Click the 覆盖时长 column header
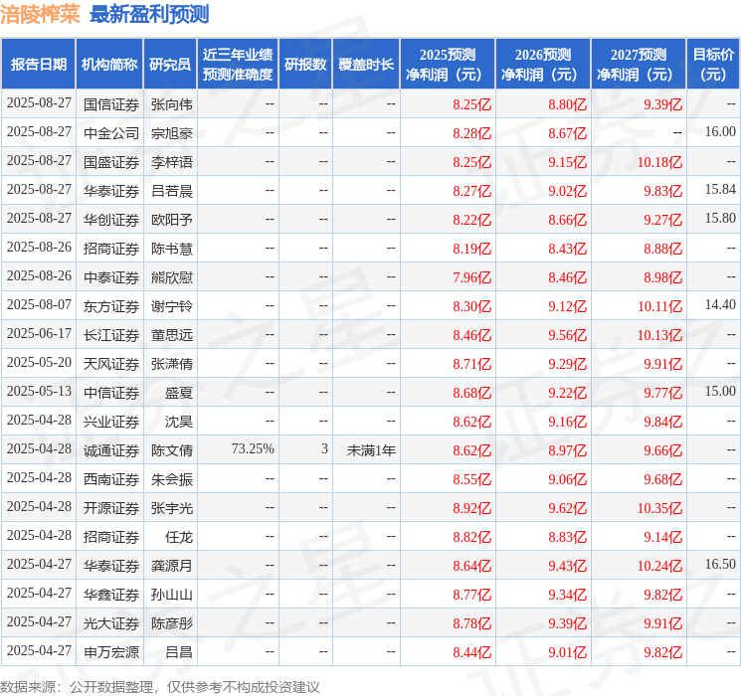Image resolution: width=741 pixels, height=696 pixels. (x=366, y=65)
